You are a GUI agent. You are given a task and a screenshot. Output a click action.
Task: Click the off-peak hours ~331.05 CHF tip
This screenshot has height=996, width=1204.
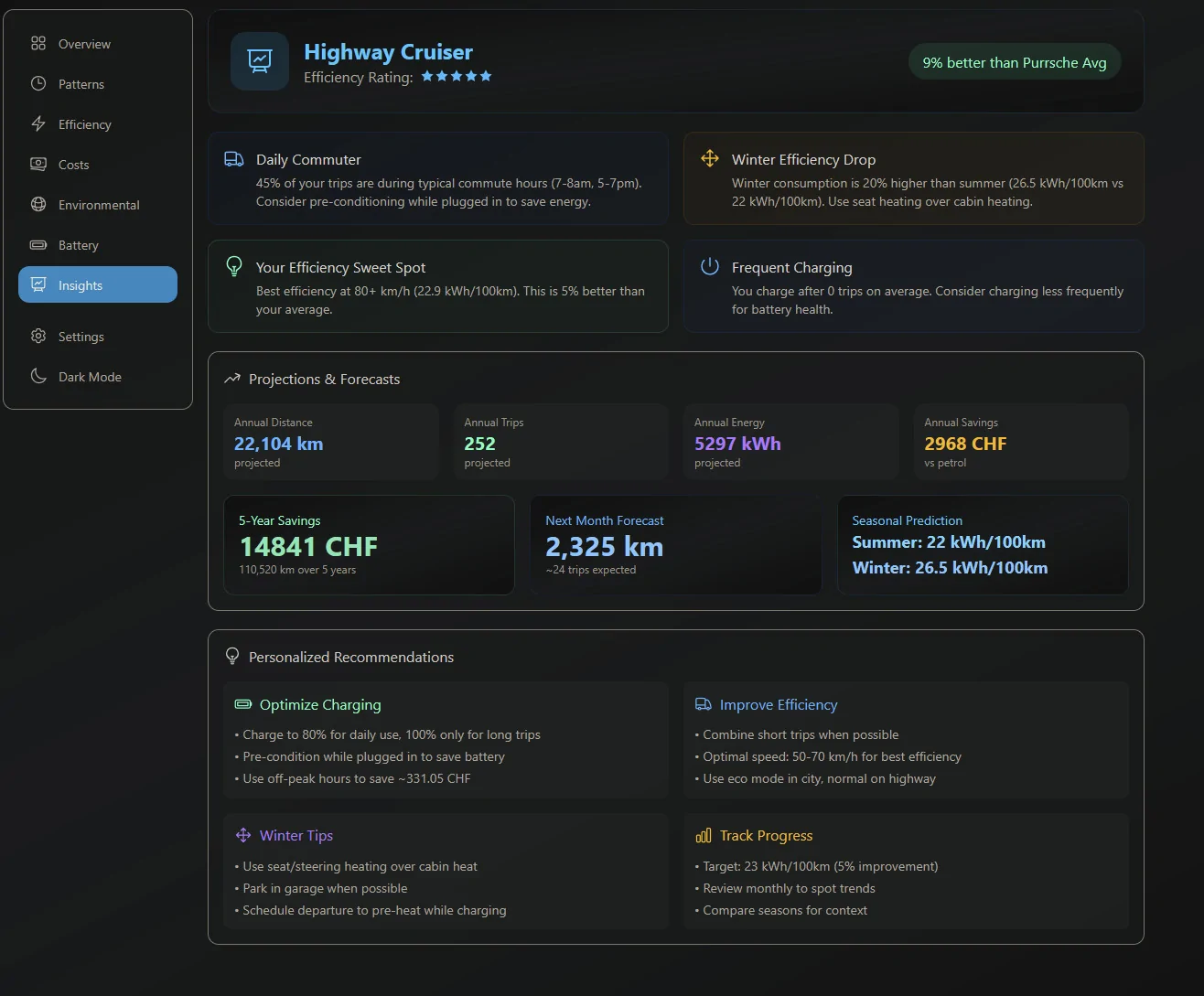click(x=352, y=778)
